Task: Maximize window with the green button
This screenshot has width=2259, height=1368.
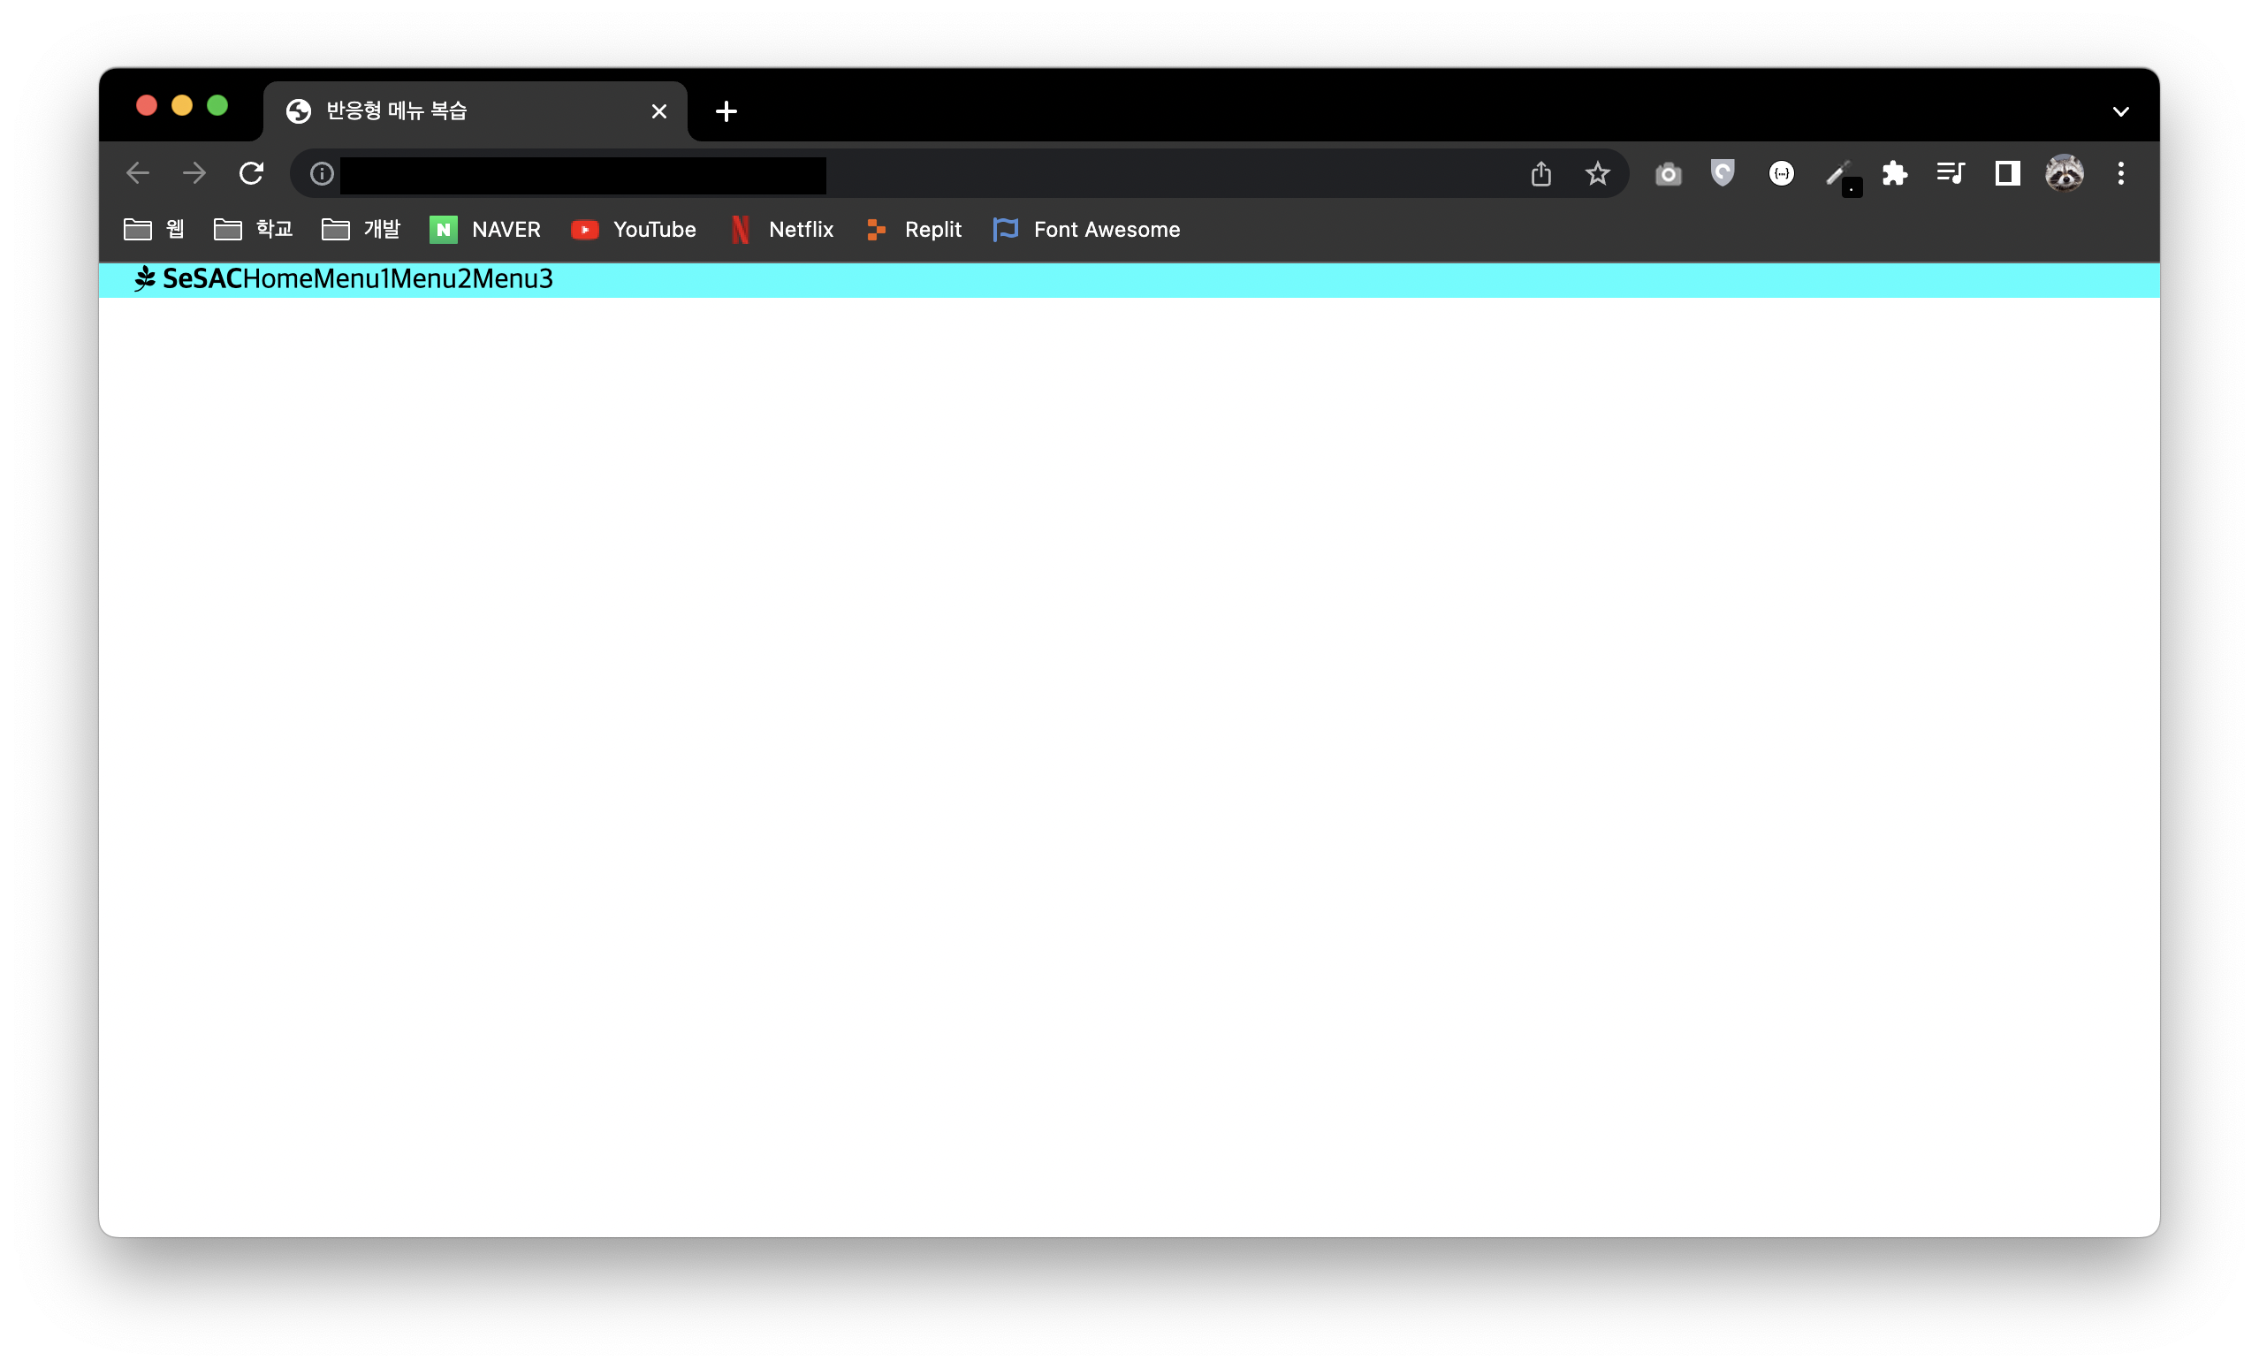Action: pyautogui.click(x=217, y=105)
